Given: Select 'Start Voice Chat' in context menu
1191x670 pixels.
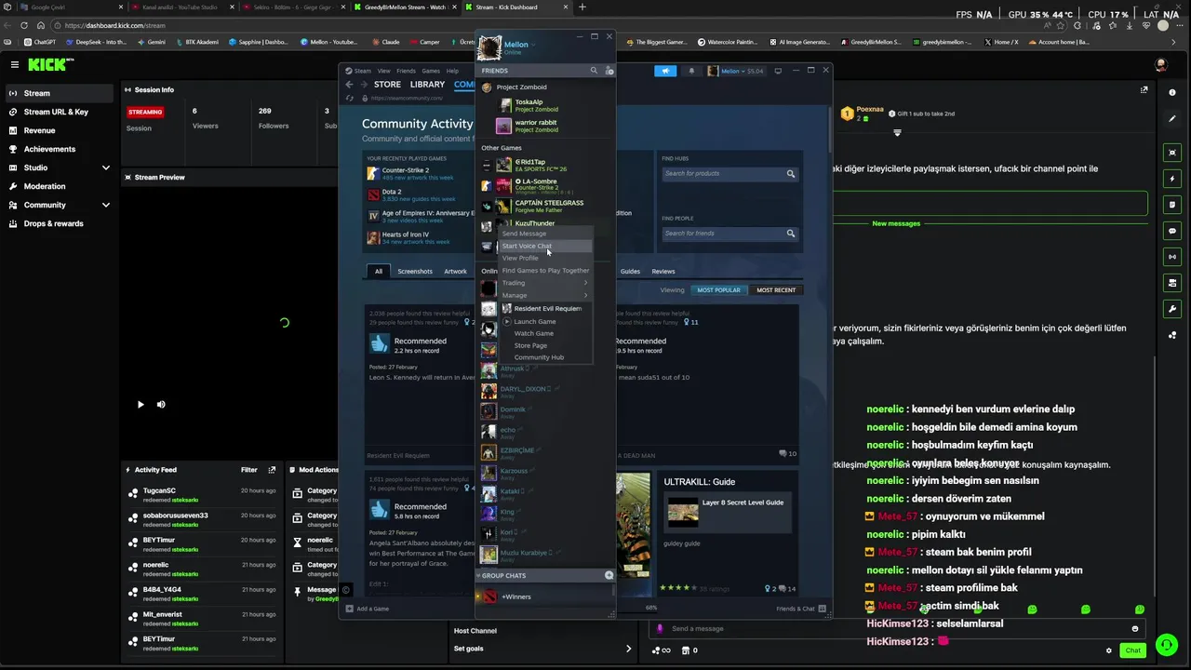Looking at the screenshot, I should click(x=544, y=246).
